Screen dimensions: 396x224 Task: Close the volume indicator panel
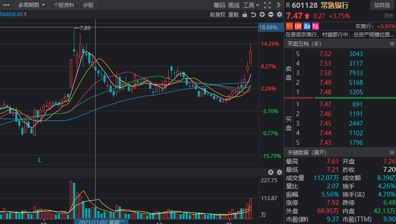click(271, 172)
